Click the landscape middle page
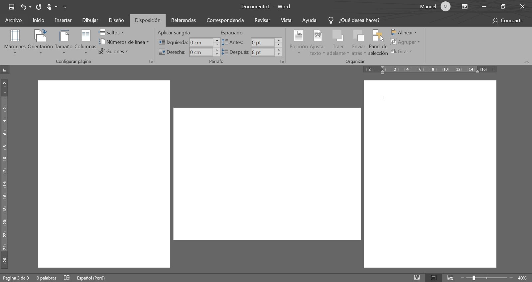 tap(267, 174)
